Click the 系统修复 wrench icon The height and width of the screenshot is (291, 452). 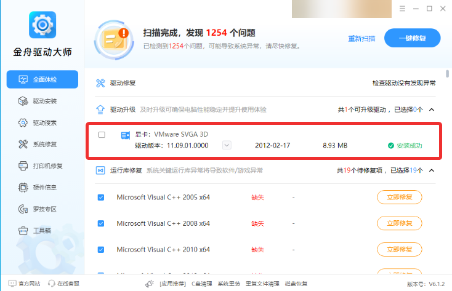point(23,144)
